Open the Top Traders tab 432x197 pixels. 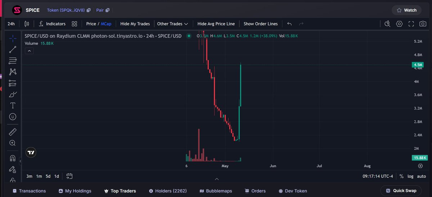tap(120, 191)
